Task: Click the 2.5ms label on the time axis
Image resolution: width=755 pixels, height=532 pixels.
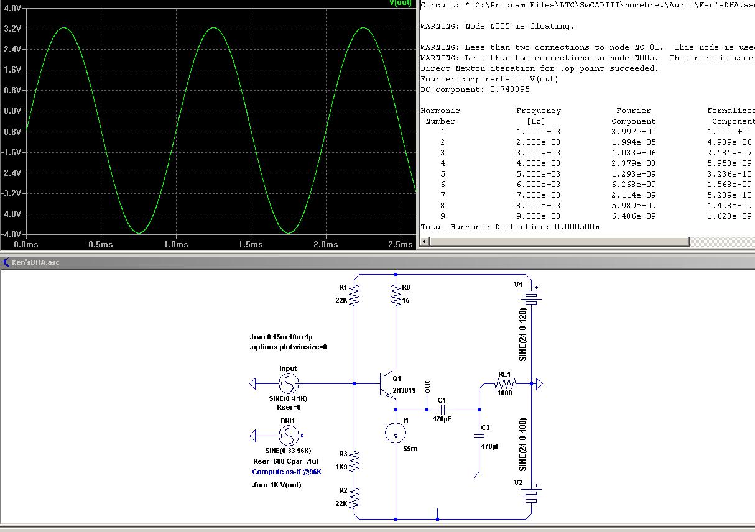Action: pyautogui.click(x=400, y=244)
